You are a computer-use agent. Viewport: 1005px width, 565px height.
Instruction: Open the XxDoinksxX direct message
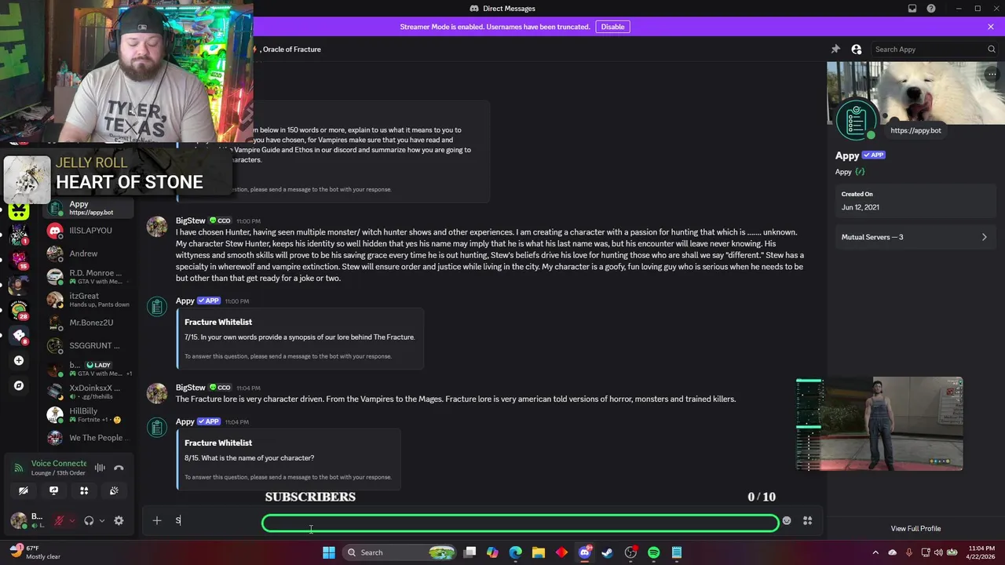(x=88, y=392)
